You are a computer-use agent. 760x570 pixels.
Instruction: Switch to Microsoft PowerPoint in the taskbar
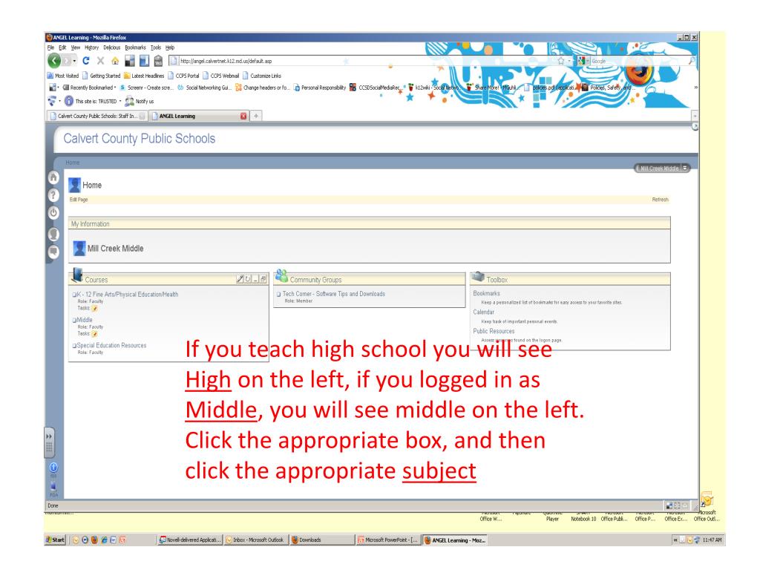[x=387, y=540]
